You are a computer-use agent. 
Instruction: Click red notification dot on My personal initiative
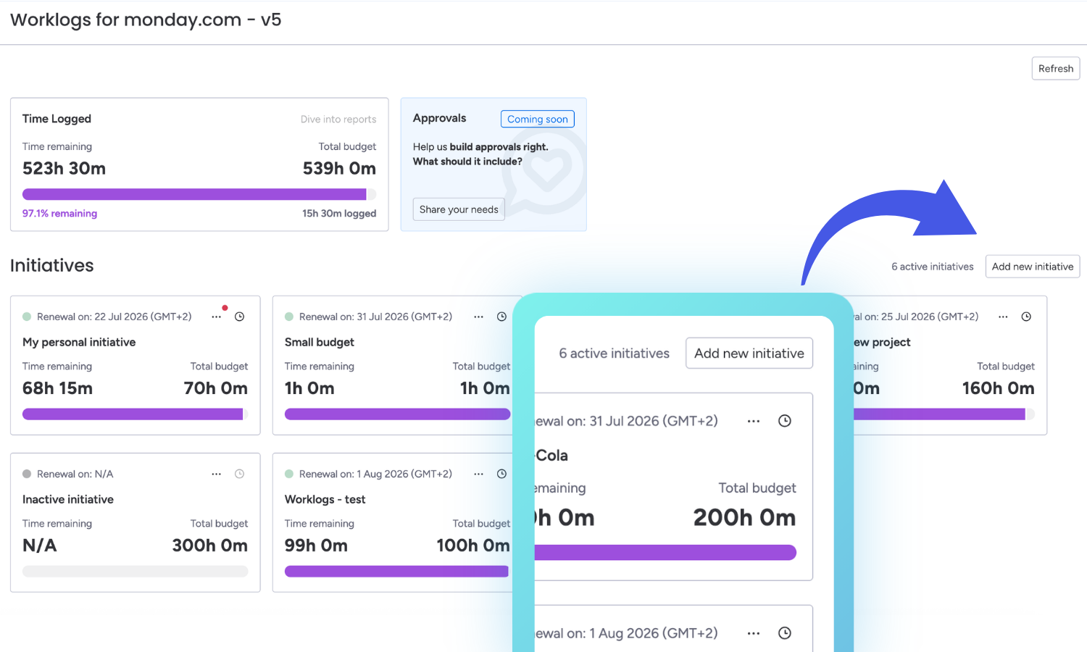point(225,308)
